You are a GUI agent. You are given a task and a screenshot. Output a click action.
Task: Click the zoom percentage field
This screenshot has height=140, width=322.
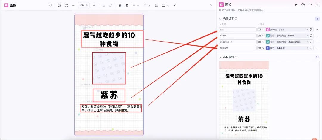pyautogui.click(x=83, y=5)
